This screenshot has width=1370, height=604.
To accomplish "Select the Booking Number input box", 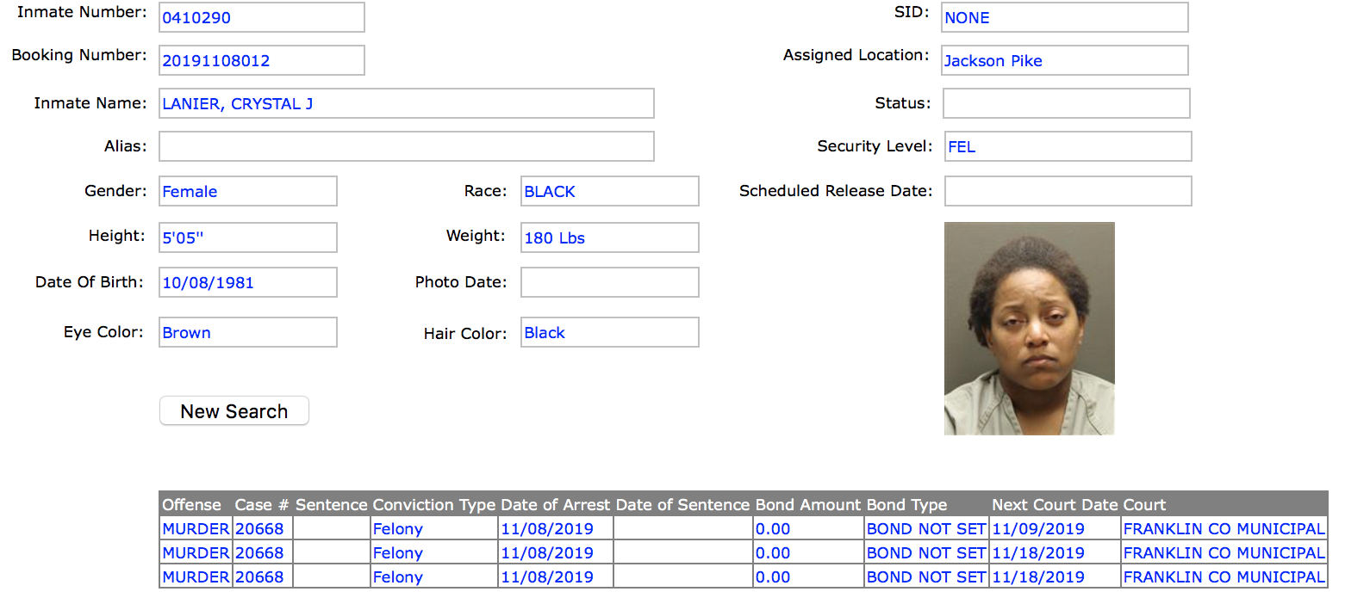I will [261, 60].
